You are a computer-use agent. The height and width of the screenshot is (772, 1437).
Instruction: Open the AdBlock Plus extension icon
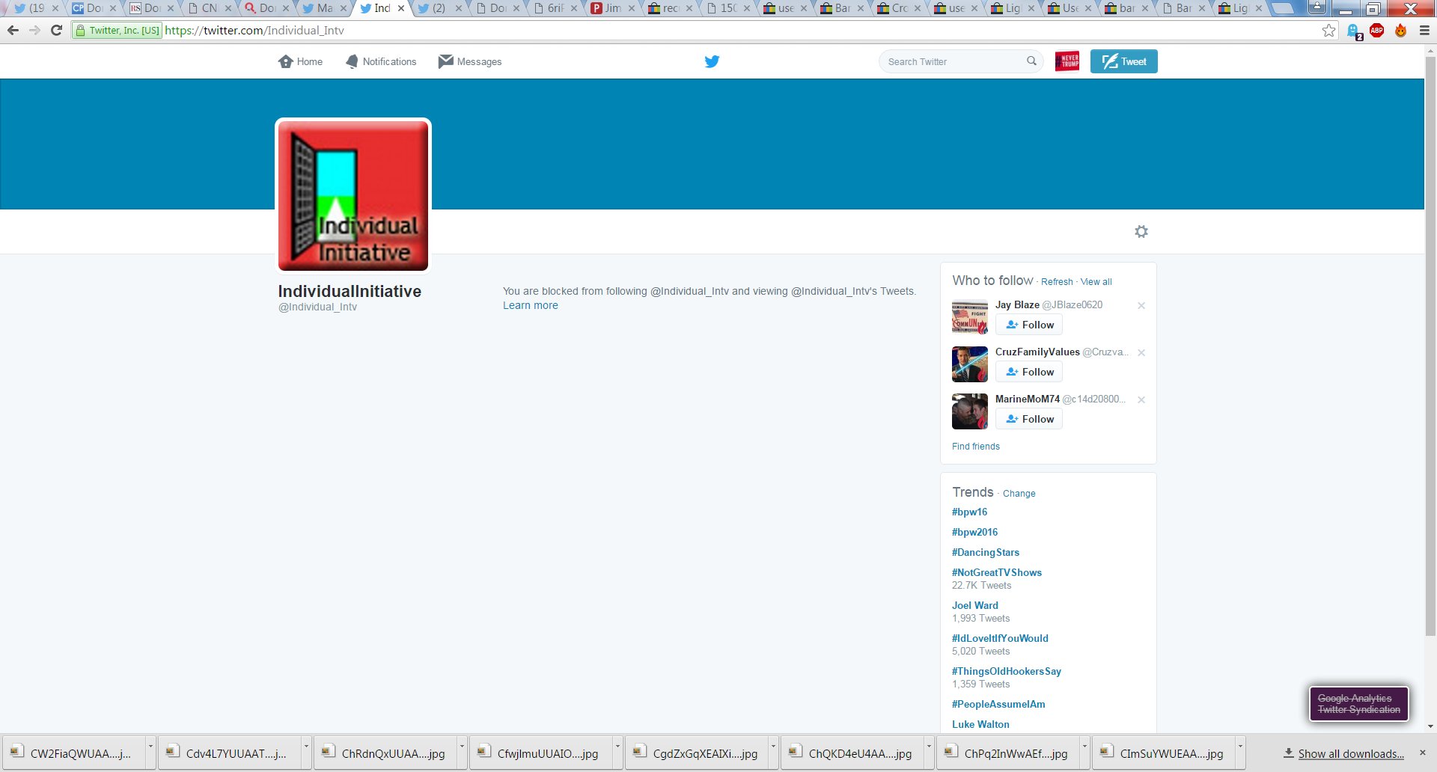click(1376, 31)
